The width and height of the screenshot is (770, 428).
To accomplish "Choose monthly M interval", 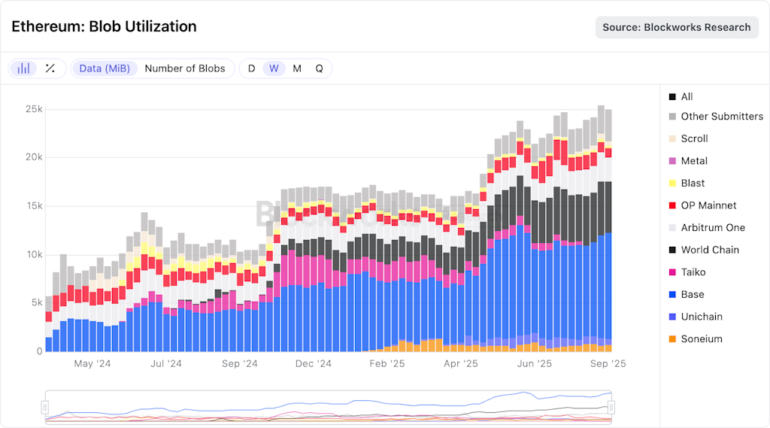I will (297, 68).
